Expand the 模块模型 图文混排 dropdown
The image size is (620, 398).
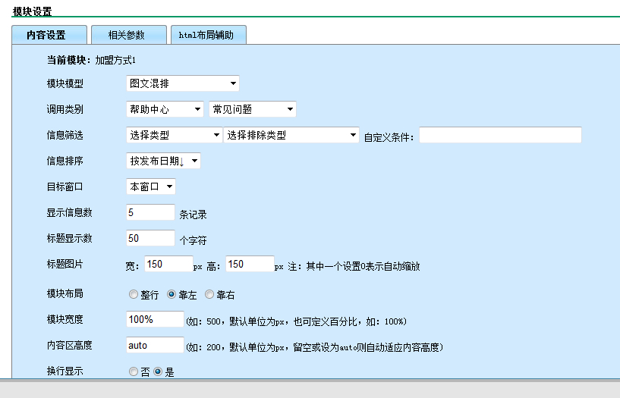click(182, 83)
